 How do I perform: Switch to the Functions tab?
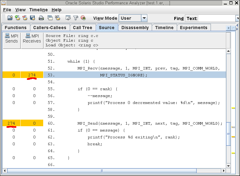tap(16, 28)
